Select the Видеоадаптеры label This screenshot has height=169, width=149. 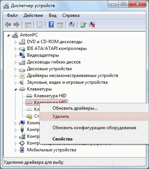pos(43,55)
